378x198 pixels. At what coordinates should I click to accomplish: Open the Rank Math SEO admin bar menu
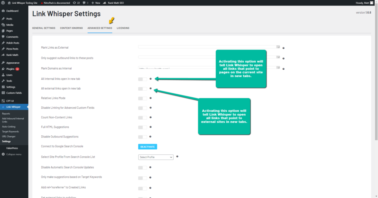coord(113,3)
